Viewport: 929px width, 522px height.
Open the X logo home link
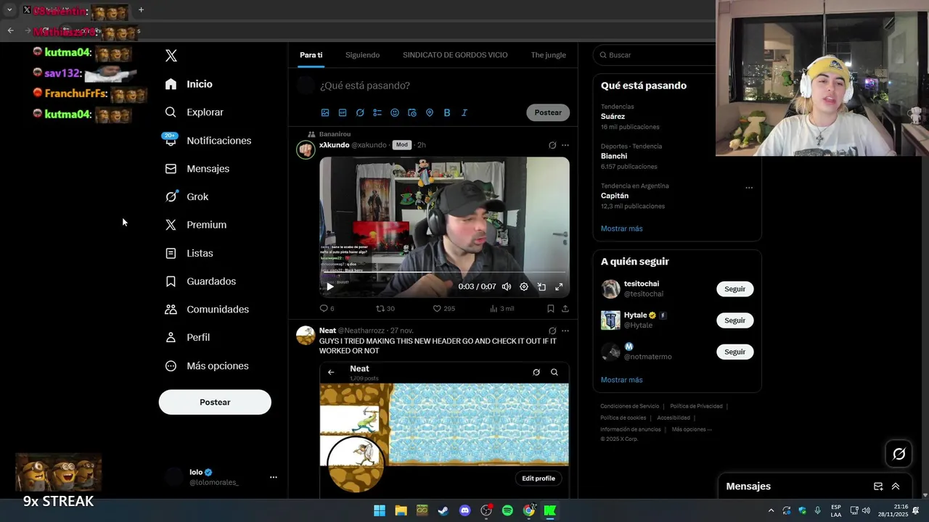171,56
